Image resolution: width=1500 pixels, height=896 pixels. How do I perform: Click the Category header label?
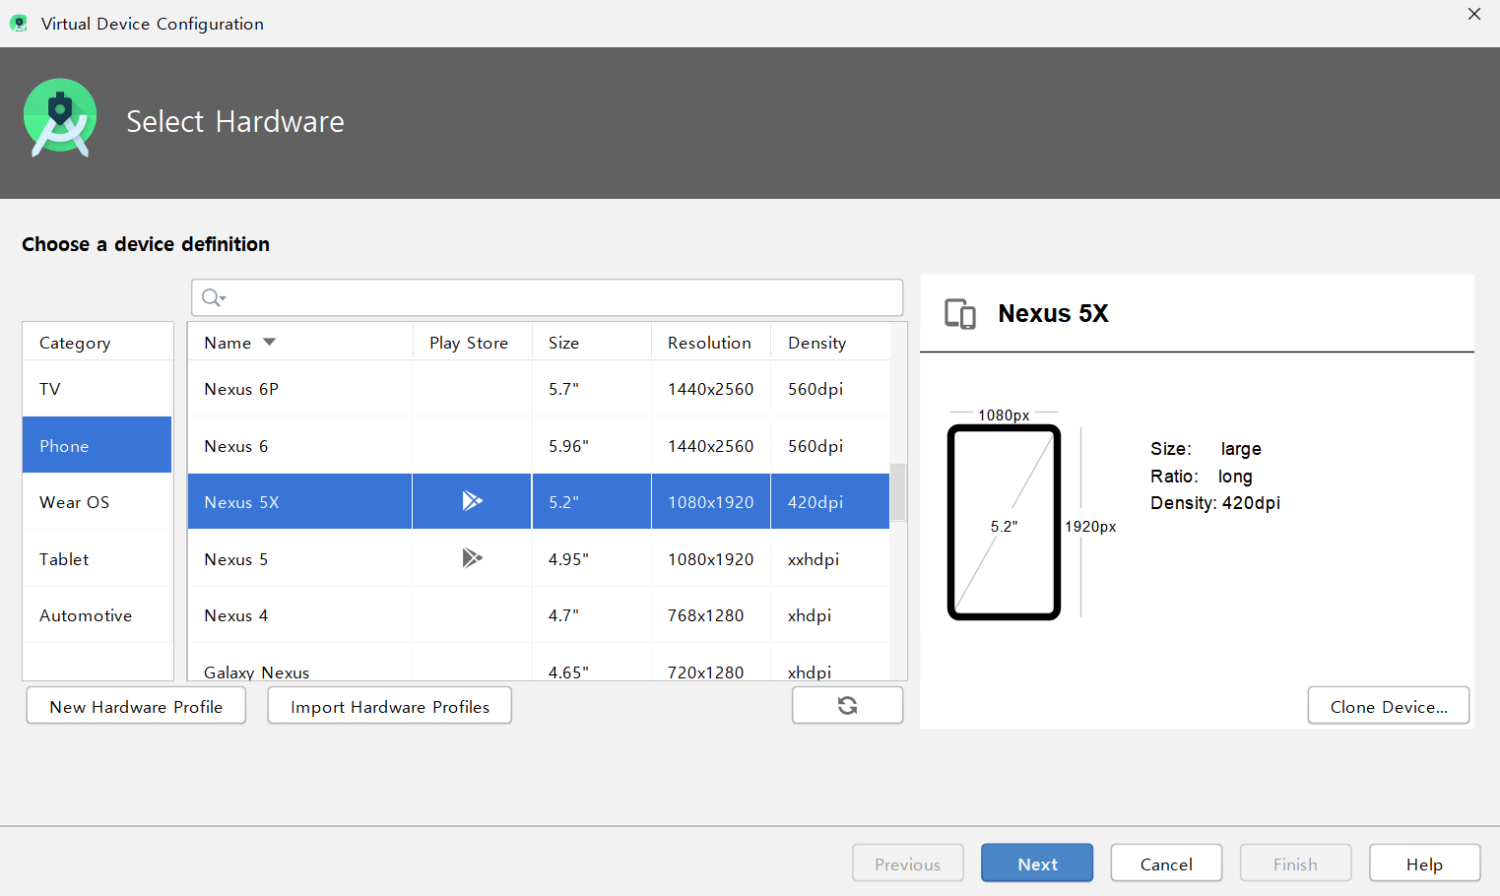75,343
